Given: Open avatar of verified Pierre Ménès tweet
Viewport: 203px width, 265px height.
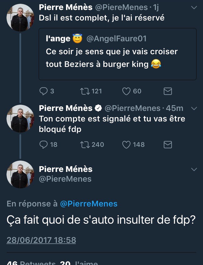Looking at the screenshot, I should (x=20, y=118).
